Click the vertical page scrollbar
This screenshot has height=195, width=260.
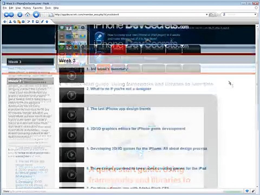pos(257,106)
